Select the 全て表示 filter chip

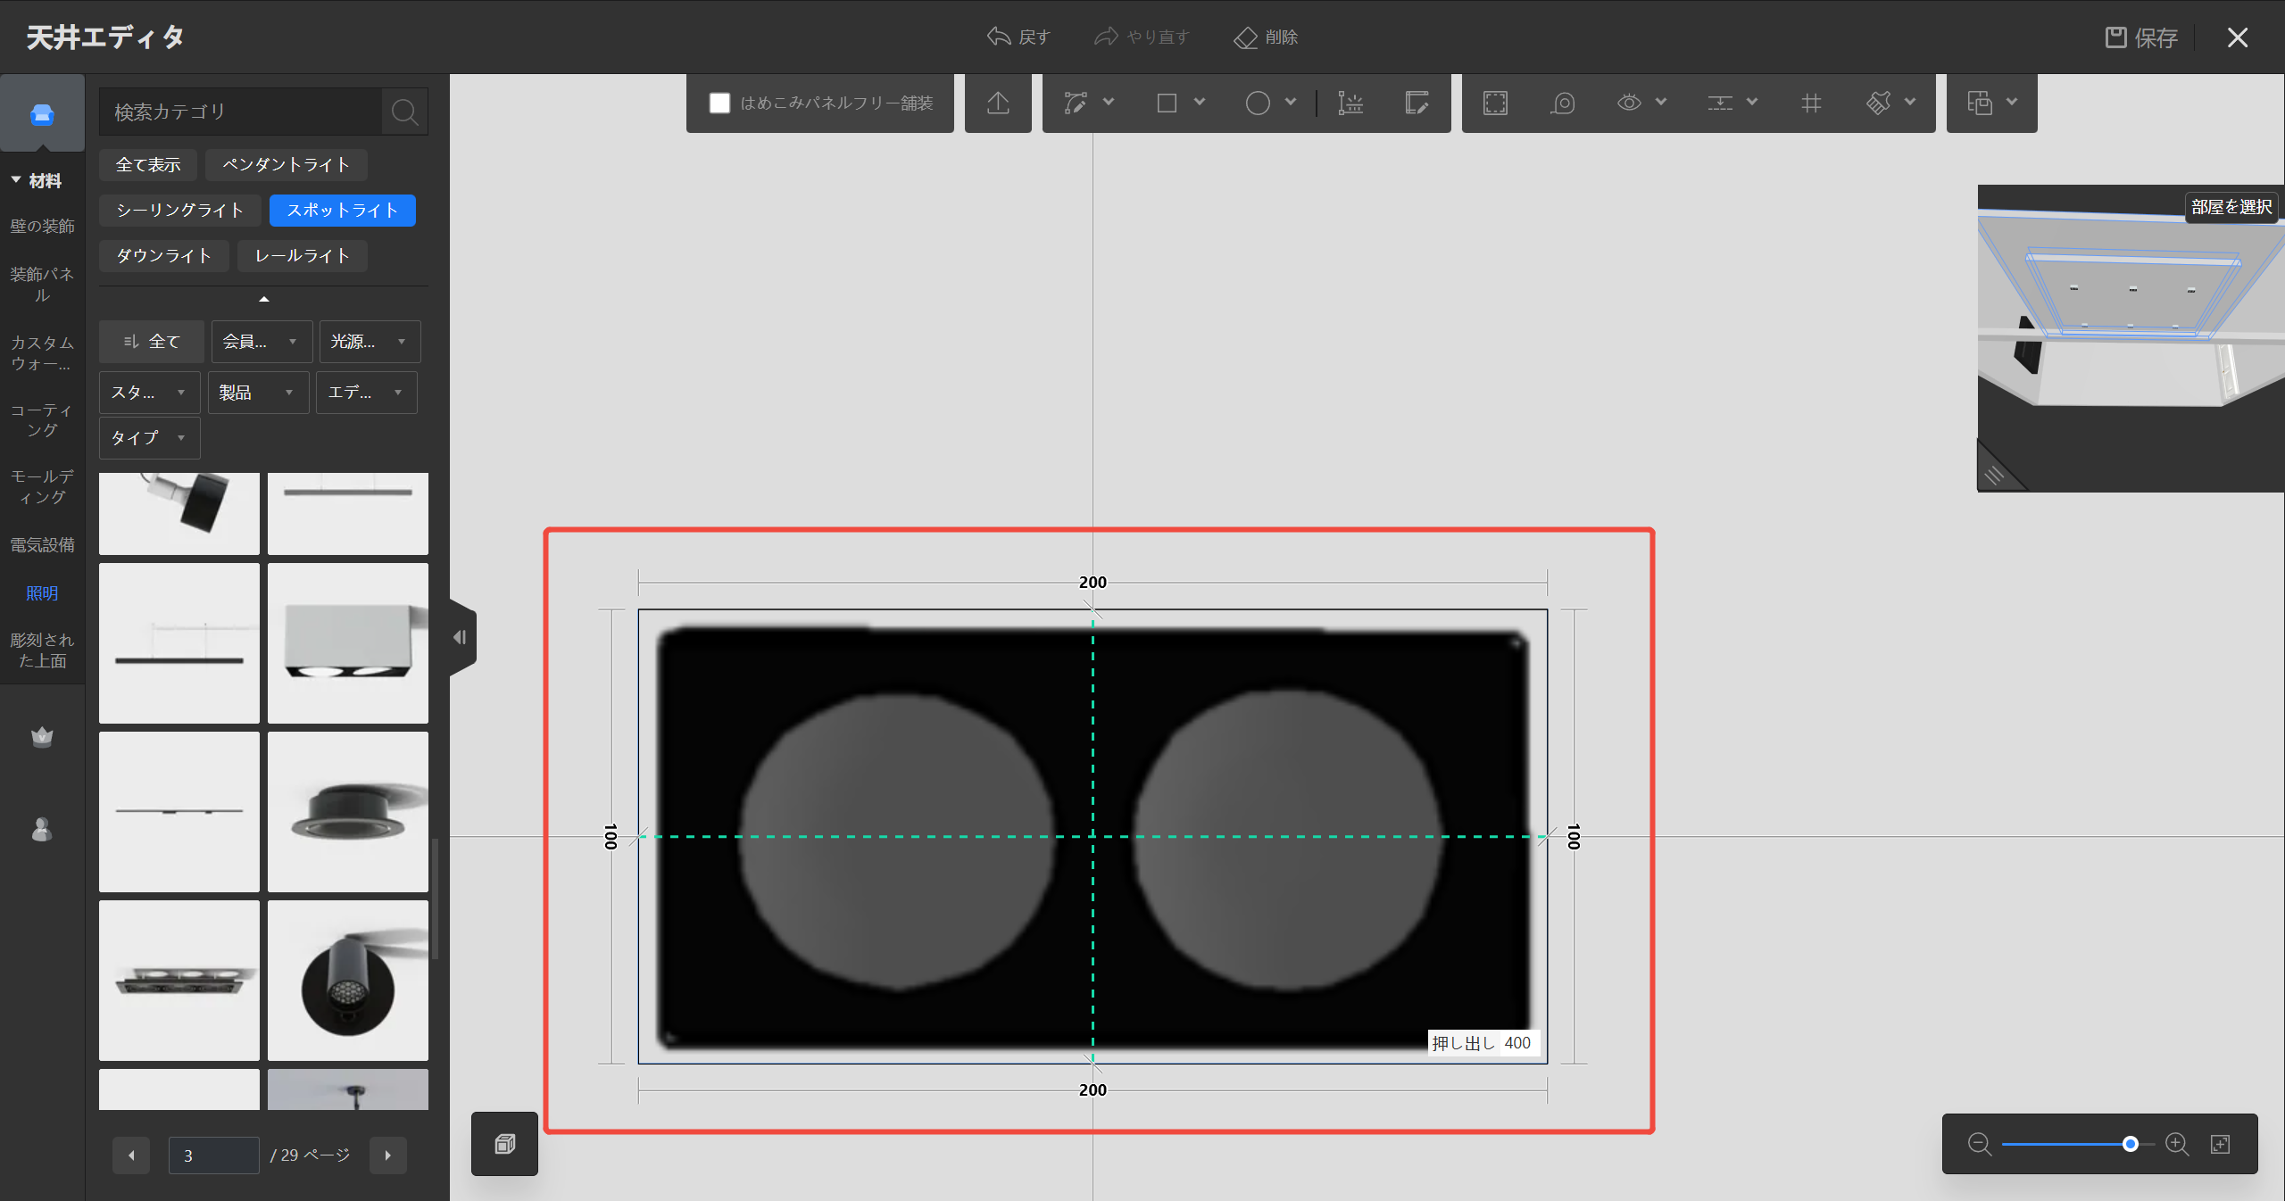(x=148, y=165)
